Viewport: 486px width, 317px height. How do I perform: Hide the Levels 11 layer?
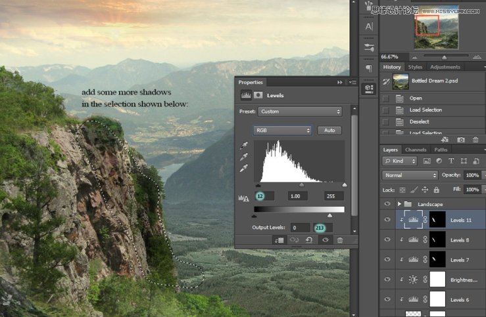coord(387,221)
